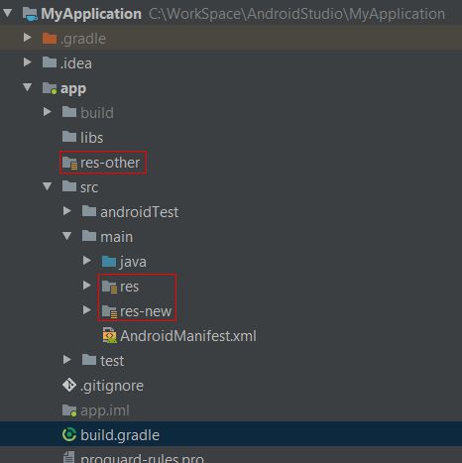
Task: Expand the androidTest folder arrow
Action: pyautogui.click(x=67, y=211)
